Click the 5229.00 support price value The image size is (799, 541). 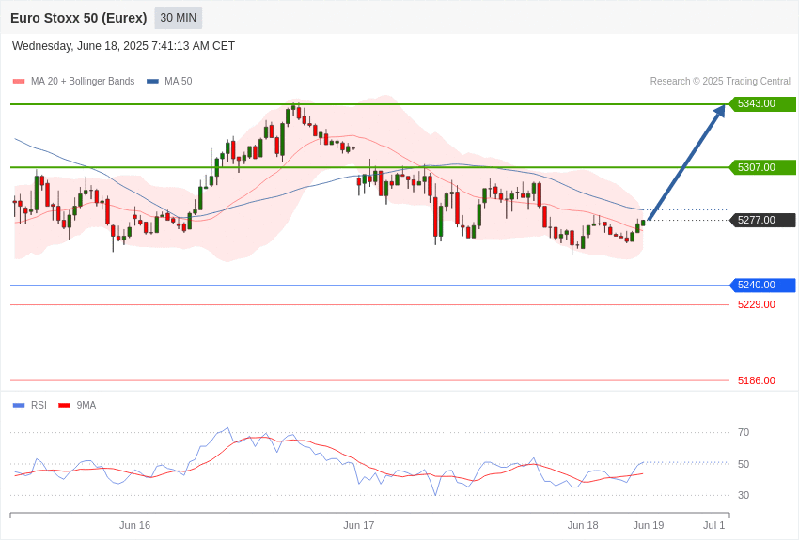pyautogui.click(x=756, y=305)
